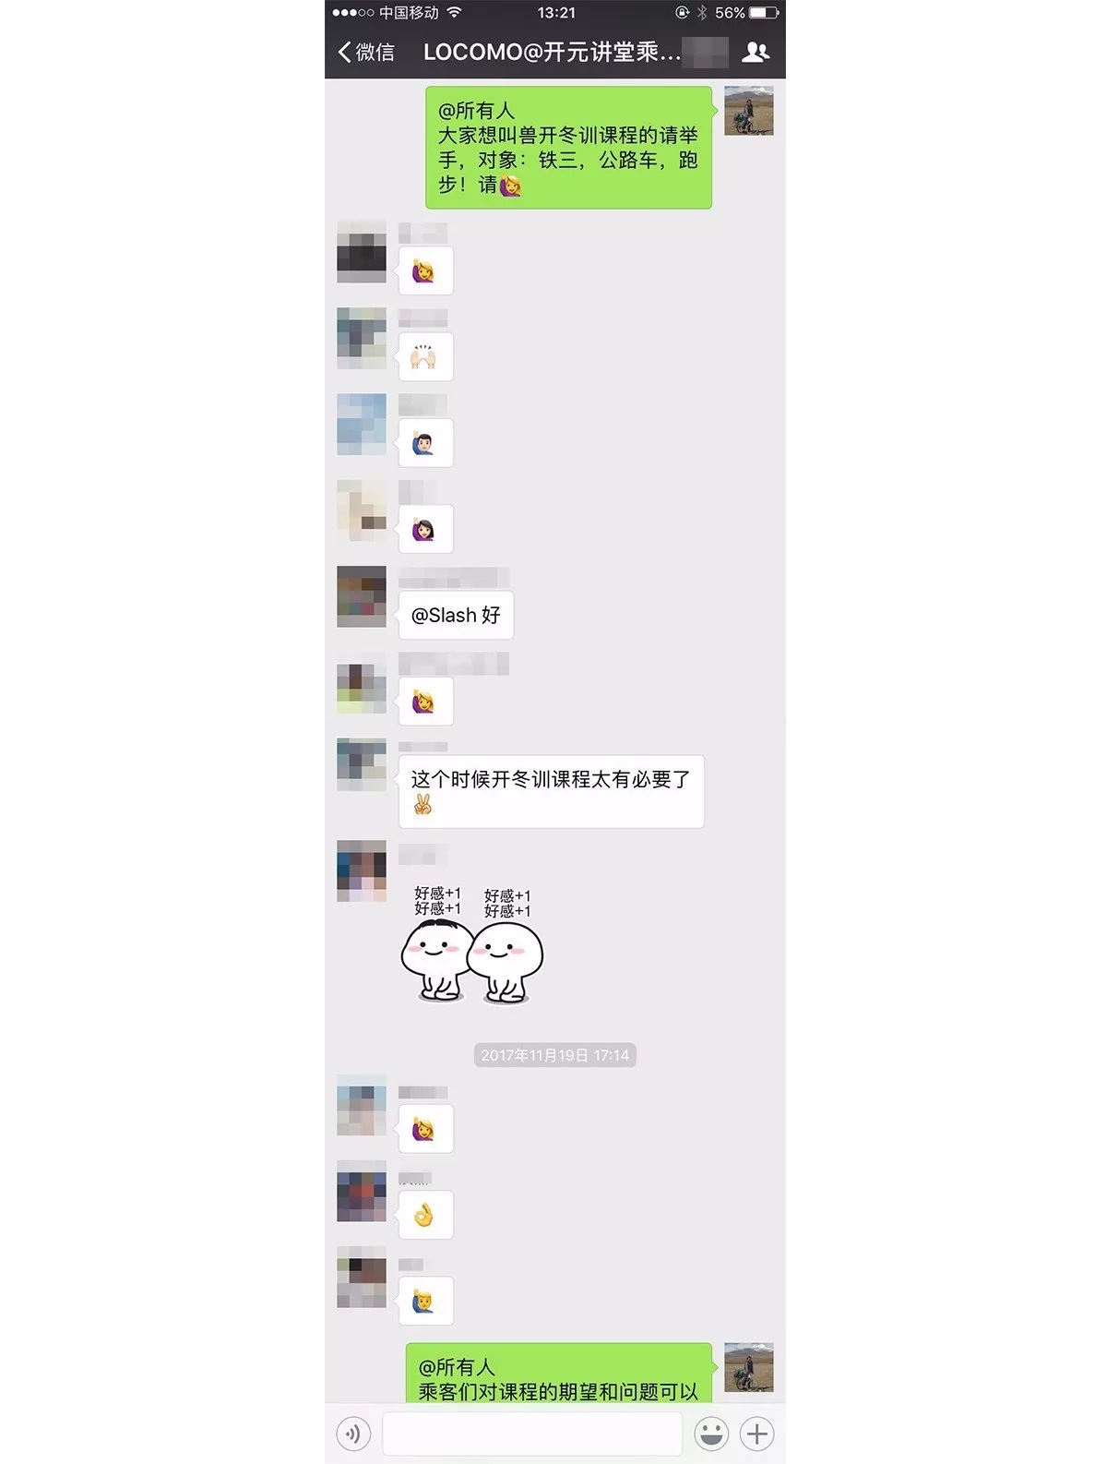Image resolution: width=1107 pixels, height=1464 pixels.
Task: Tap the 好感+1 cartoon sticker
Action: tap(472, 943)
